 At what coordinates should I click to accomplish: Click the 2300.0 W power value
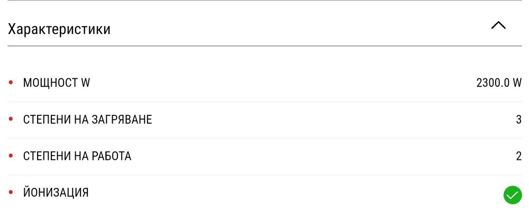coord(499,83)
